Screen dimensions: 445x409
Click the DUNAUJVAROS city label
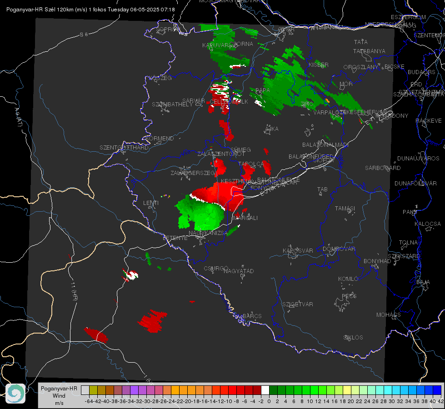[x=418, y=159]
